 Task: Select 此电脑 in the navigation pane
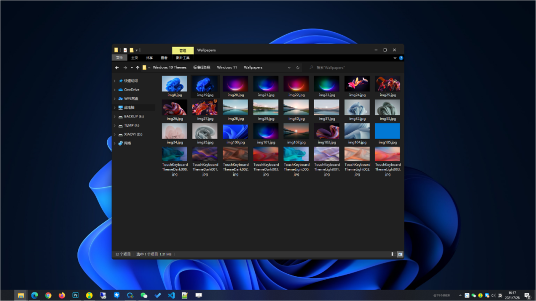pos(129,107)
